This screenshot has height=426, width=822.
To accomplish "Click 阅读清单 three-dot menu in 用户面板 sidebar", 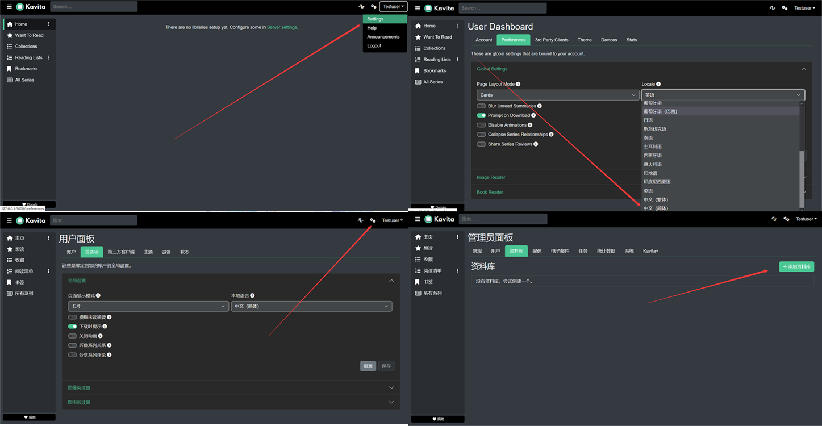I will (49, 272).
